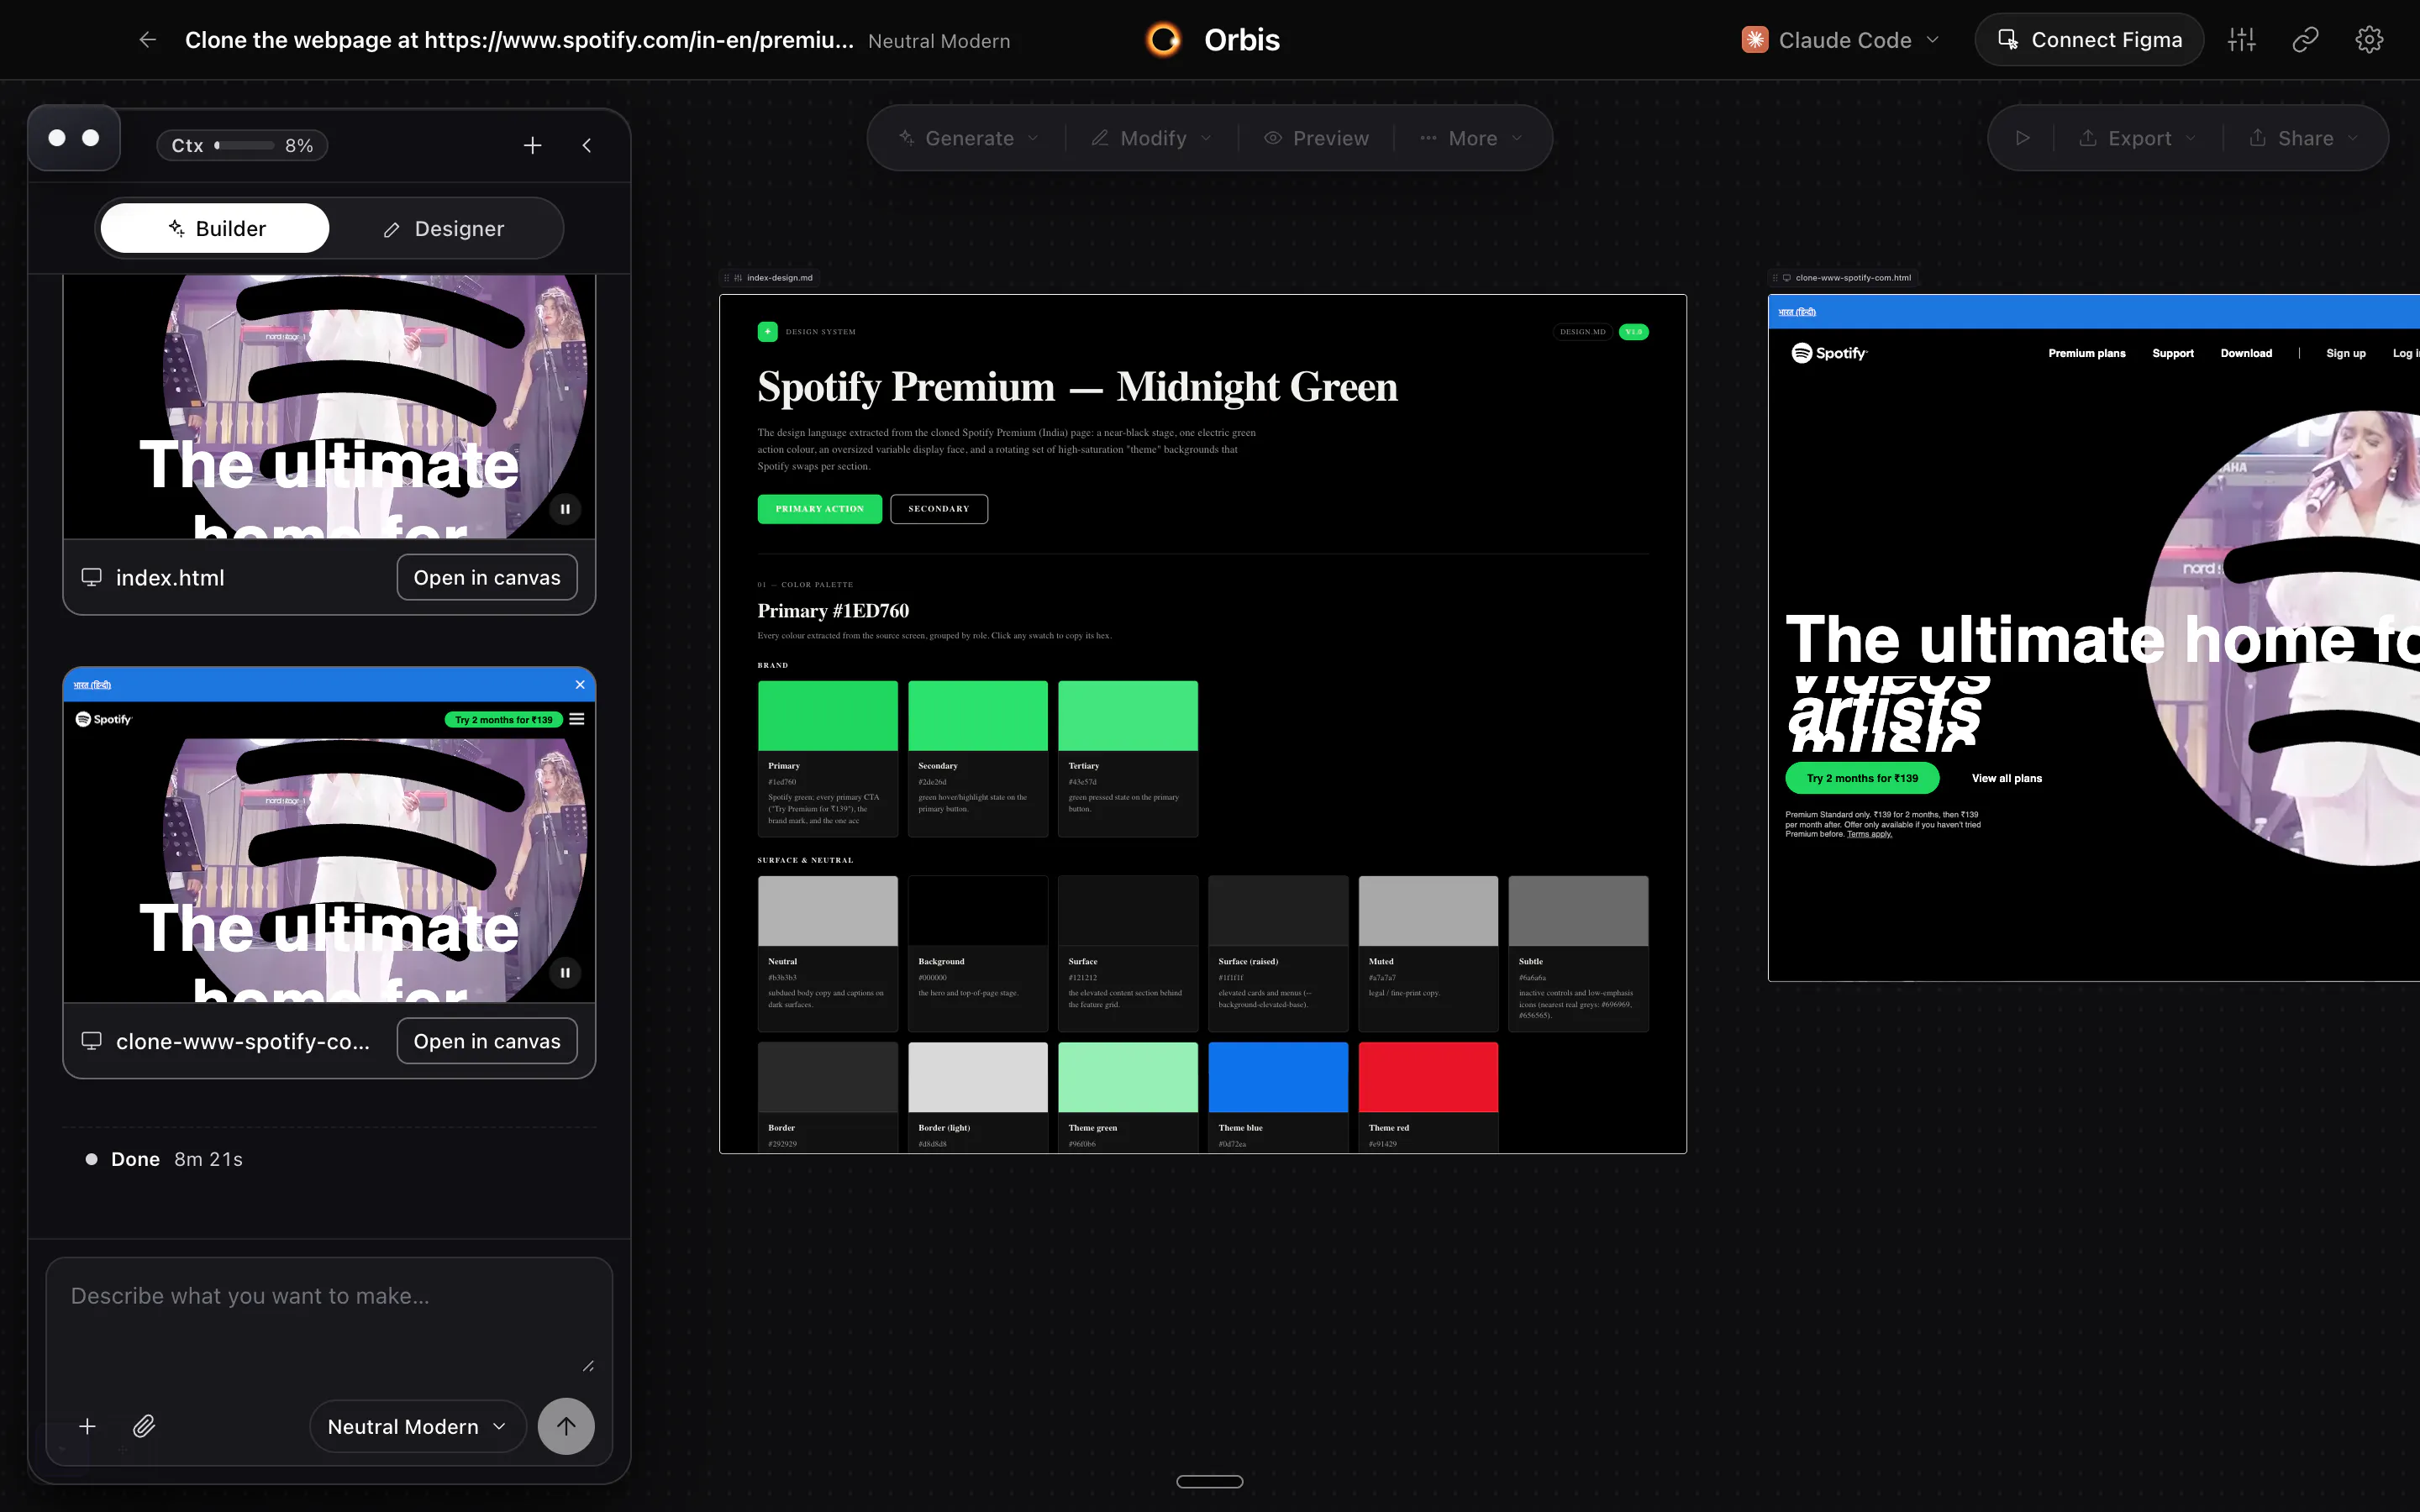Click the Terms apply link
The image size is (2420, 1512).
pyautogui.click(x=1869, y=834)
